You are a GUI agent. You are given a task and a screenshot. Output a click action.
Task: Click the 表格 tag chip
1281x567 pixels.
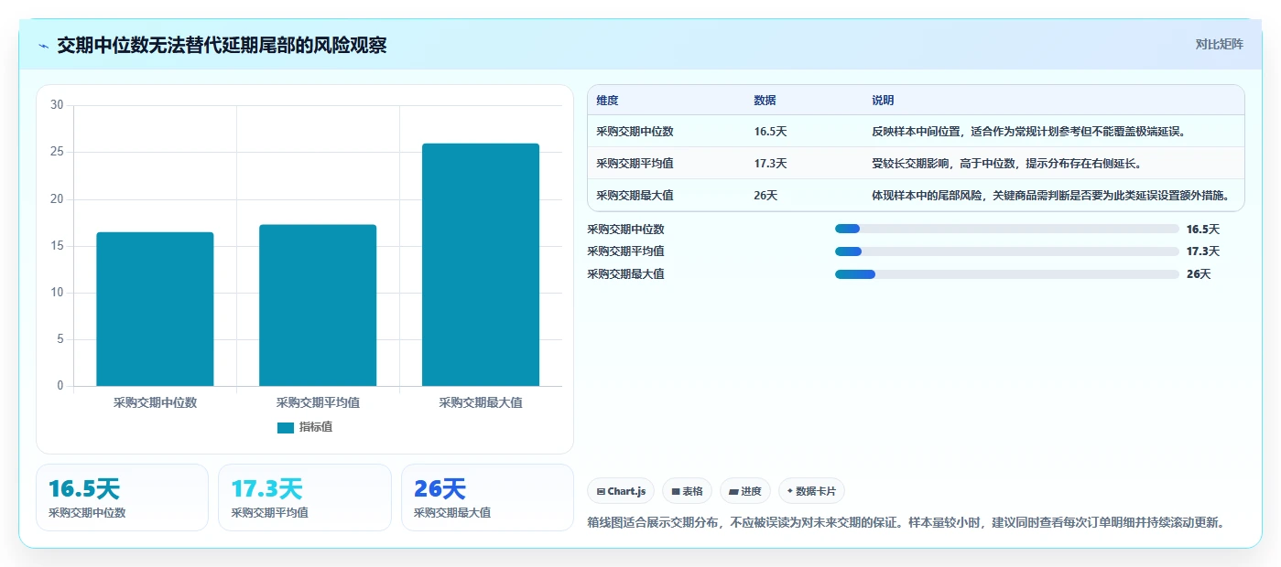687,491
